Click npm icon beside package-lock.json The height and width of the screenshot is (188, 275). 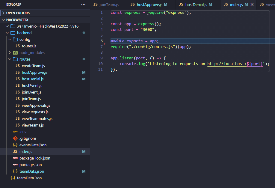tap(15, 158)
